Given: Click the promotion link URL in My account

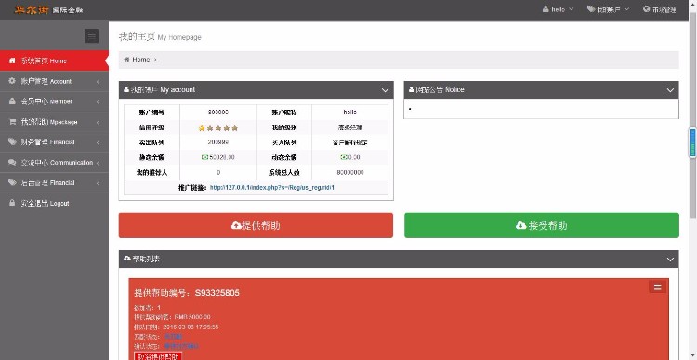Looking at the screenshot, I should click(x=272, y=188).
